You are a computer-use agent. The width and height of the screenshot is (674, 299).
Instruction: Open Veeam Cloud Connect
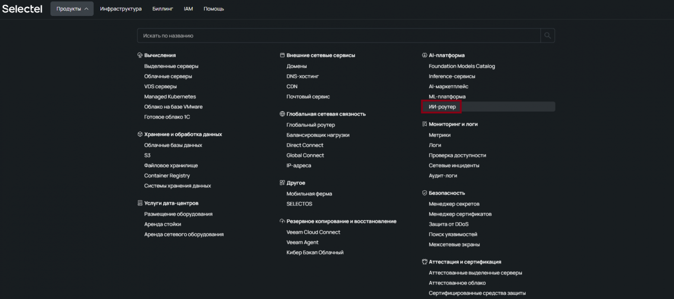click(x=313, y=232)
